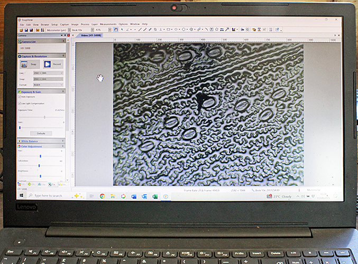Open the Process menu
The width and height of the screenshot is (358, 264).
click(85, 24)
